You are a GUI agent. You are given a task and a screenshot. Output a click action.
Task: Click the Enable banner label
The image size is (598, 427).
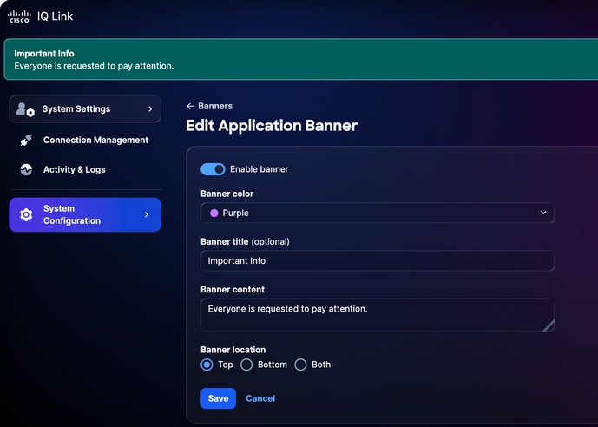tap(259, 169)
